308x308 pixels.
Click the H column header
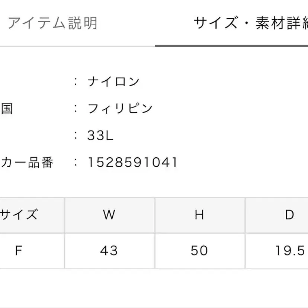click(199, 215)
